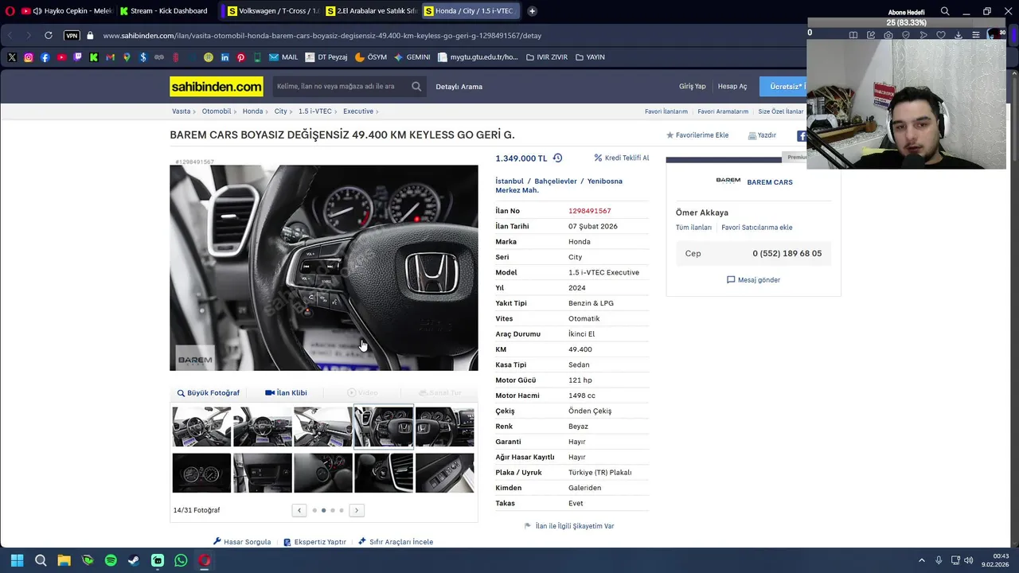Switch to 2.El Arabalar ve Satılık tab
The image size is (1019, 573).
point(371,11)
